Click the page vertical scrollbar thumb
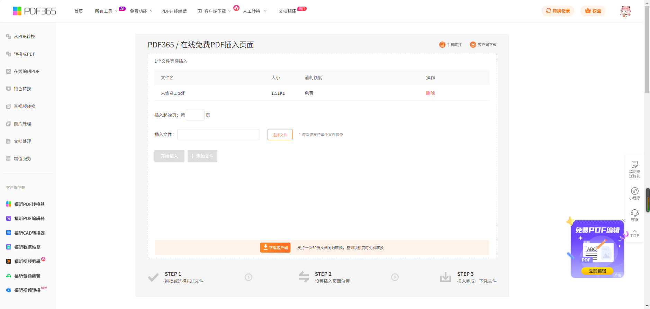The height and width of the screenshot is (309, 650). [647, 48]
